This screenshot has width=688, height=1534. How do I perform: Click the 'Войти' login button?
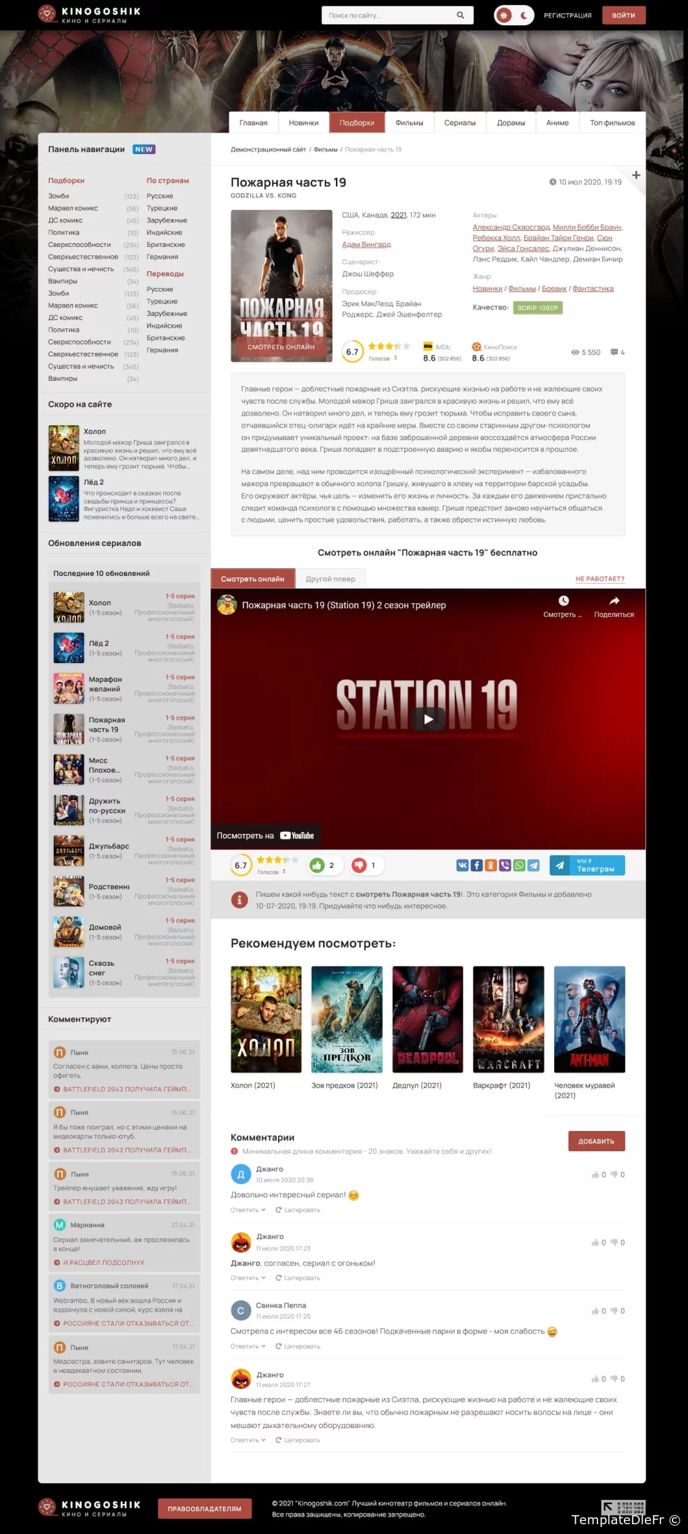[623, 15]
